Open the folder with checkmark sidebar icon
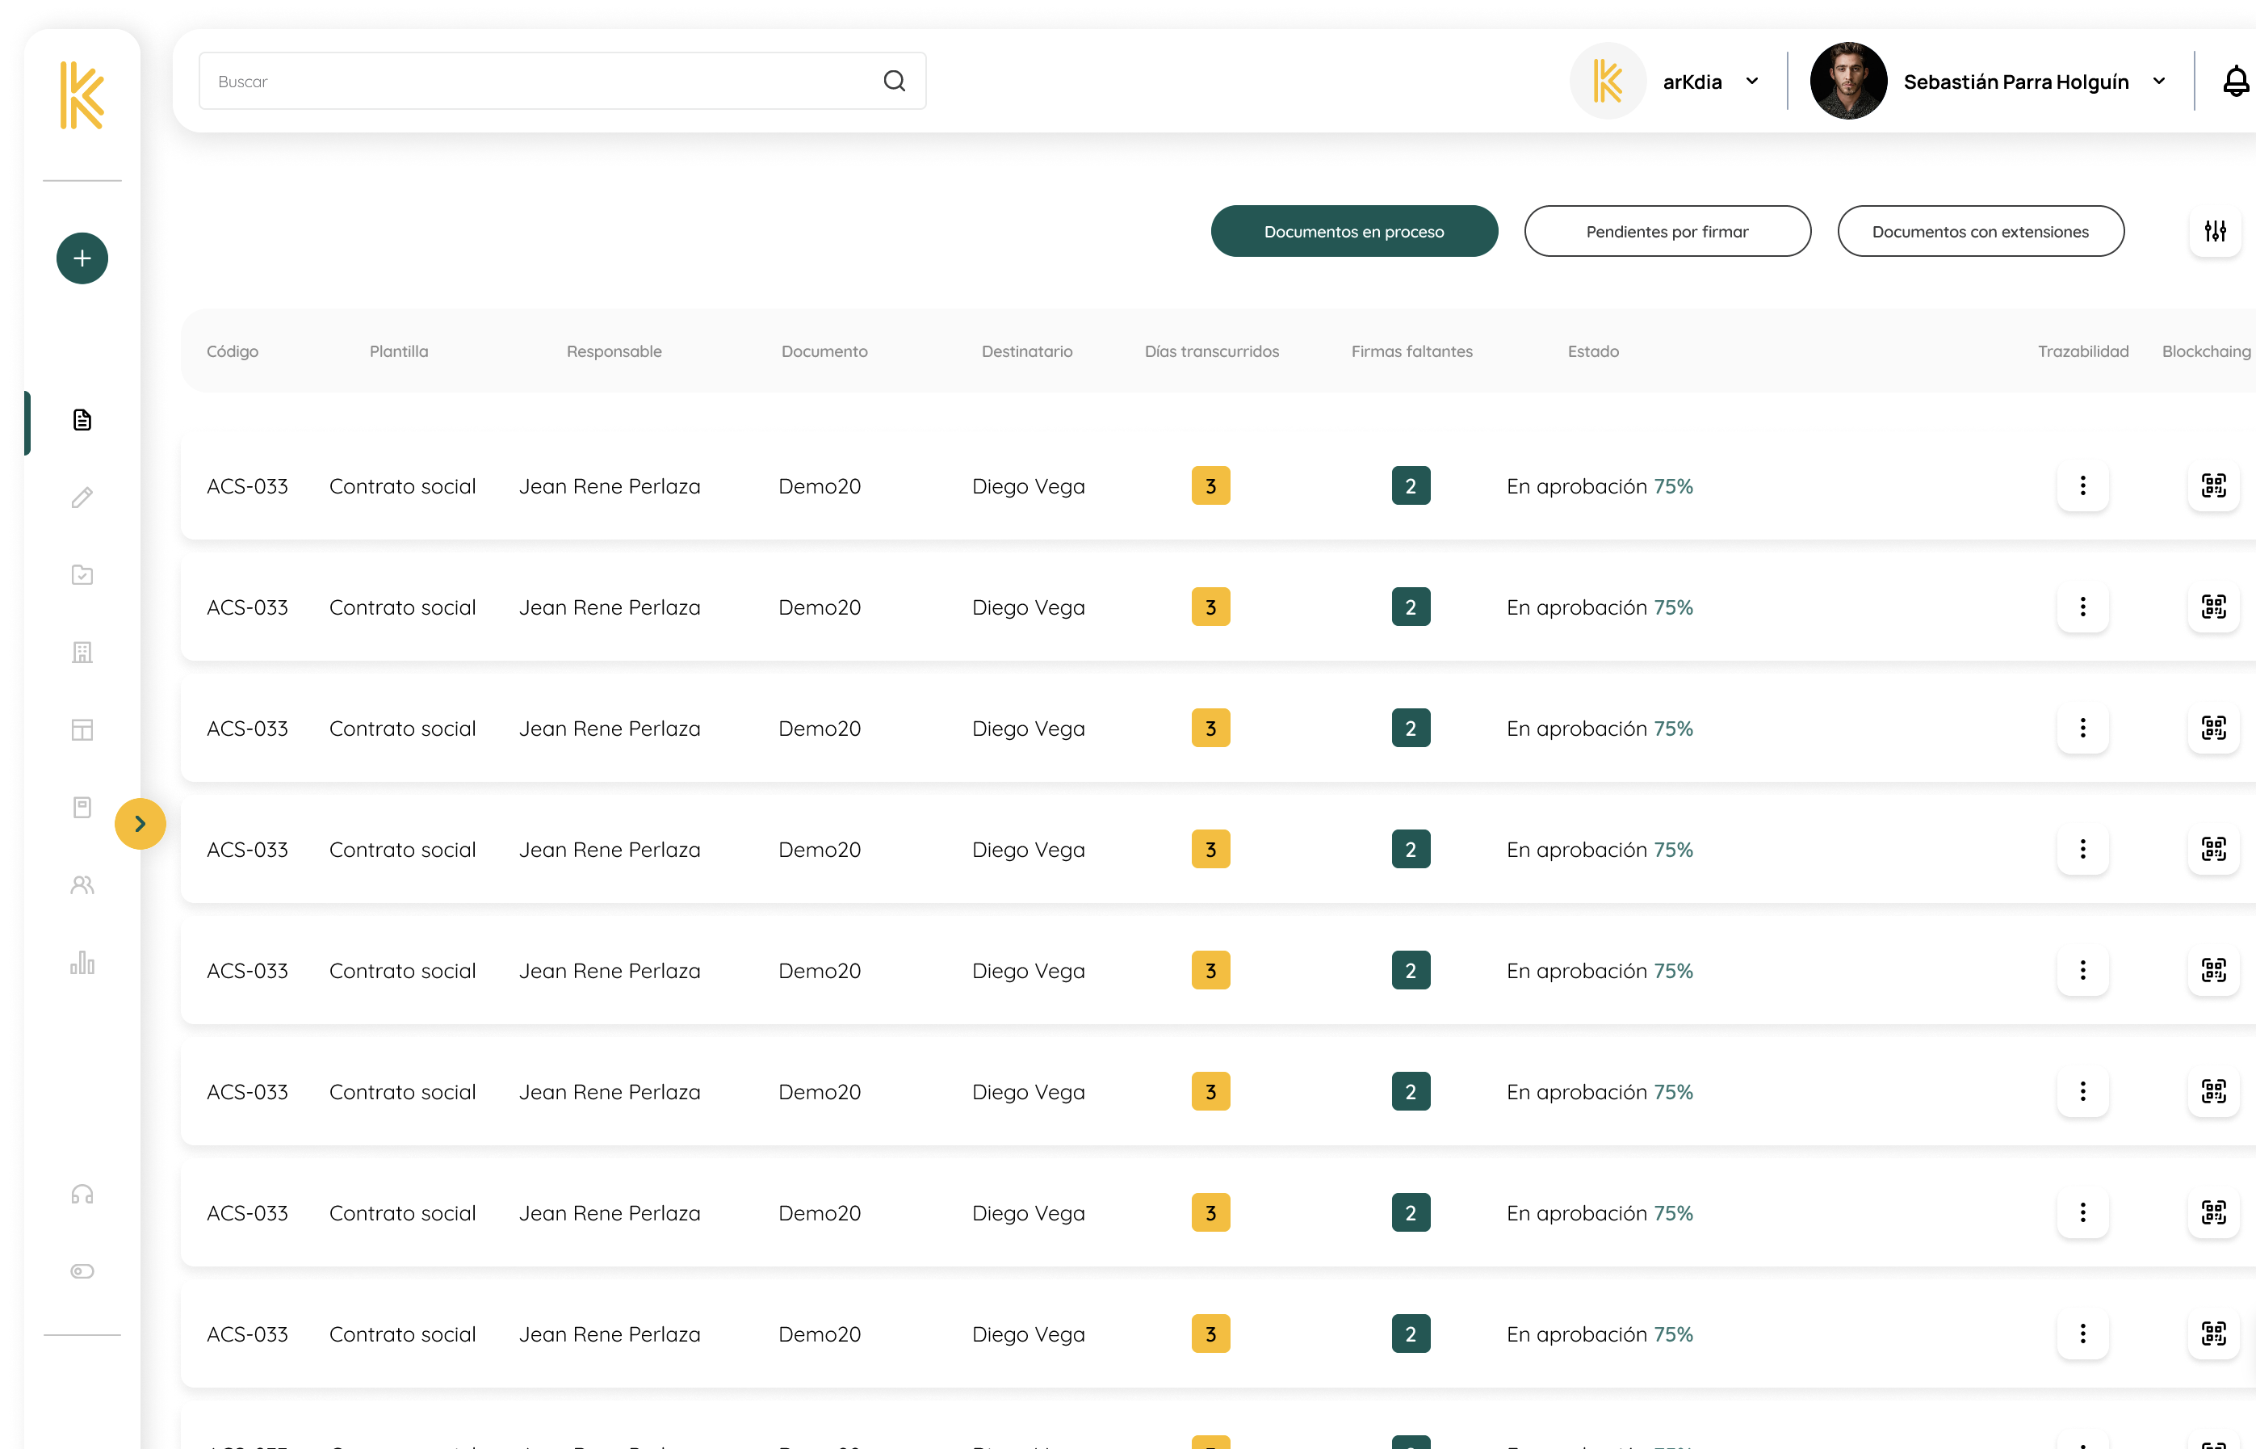 82,575
